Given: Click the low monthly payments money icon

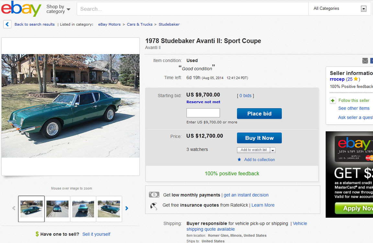Looking at the screenshot, I should coord(154,195).
